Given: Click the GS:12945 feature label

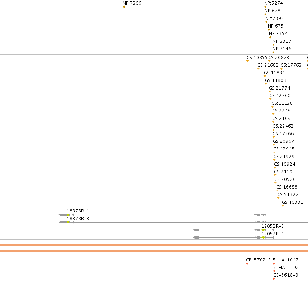Looking at the screenshot, I should click(x=284, y=149).
